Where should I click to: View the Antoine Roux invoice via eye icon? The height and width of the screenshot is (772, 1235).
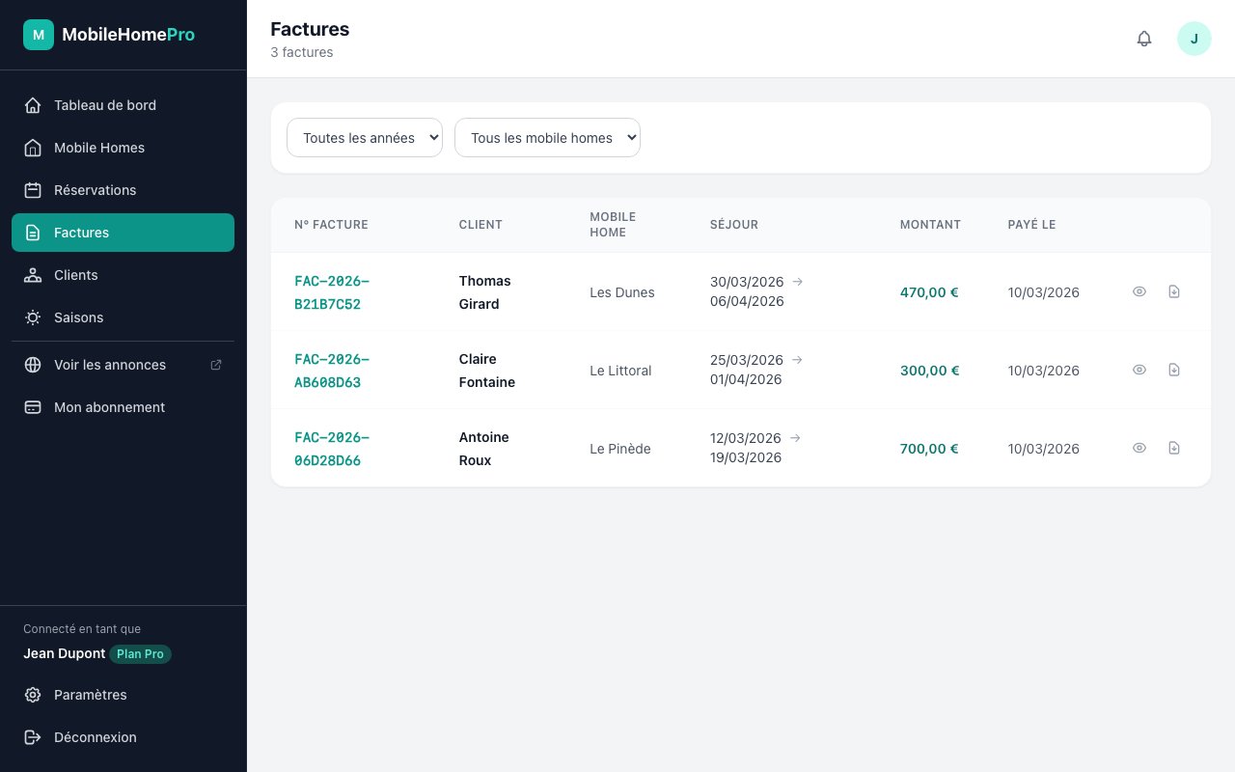(1139, 448)
